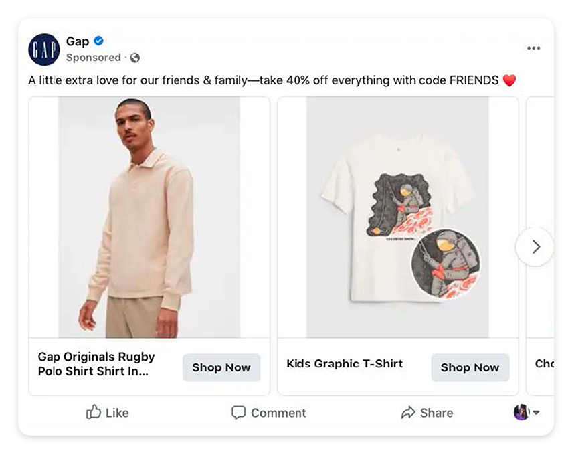Image resolution: width=564 pixels, height=461 pixels.
Task: Open the three-dot post options menu
Action: pos(533,48)
